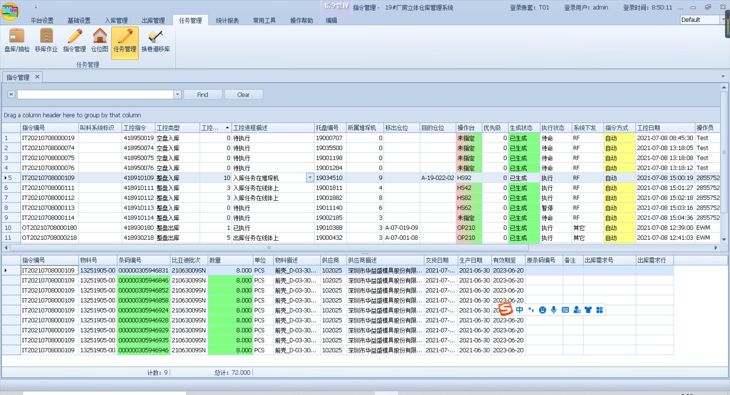Click the 暂停 status cell
730x395 pixels.
555,208
